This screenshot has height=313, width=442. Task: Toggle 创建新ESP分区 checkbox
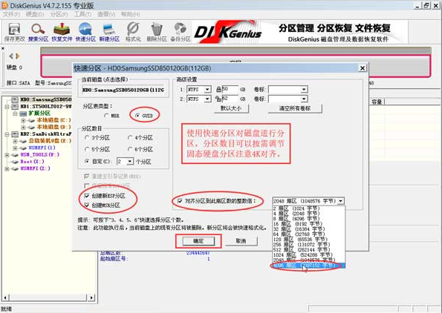87,196
